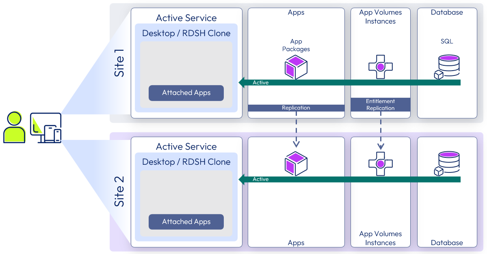The image size is (487, 254).
Task: Click the computer and mobile devices icon
Action: pos(46,128)
